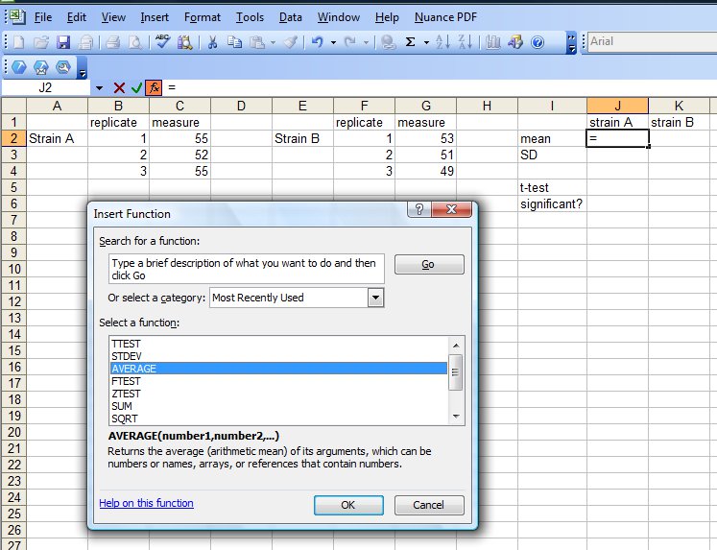Click the function list scroll down arrow
The width and height of the screenshot is (717, 550).
click(x=455, y=416)
